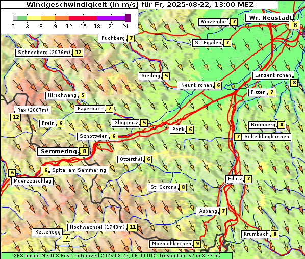The image size is (305, 259).
Task: Click wind value 7 beside Puchberg
Action: [131, 38]
